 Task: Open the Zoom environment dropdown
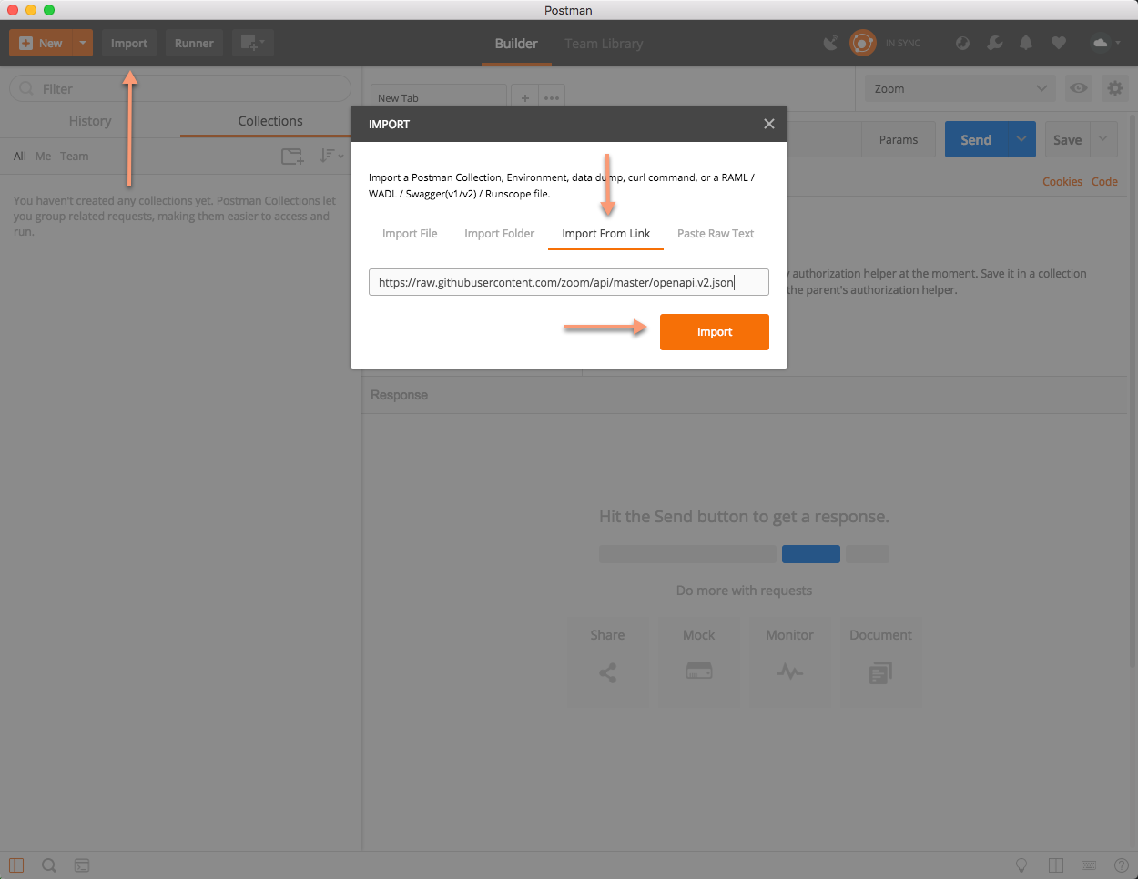tap(960, 88)
